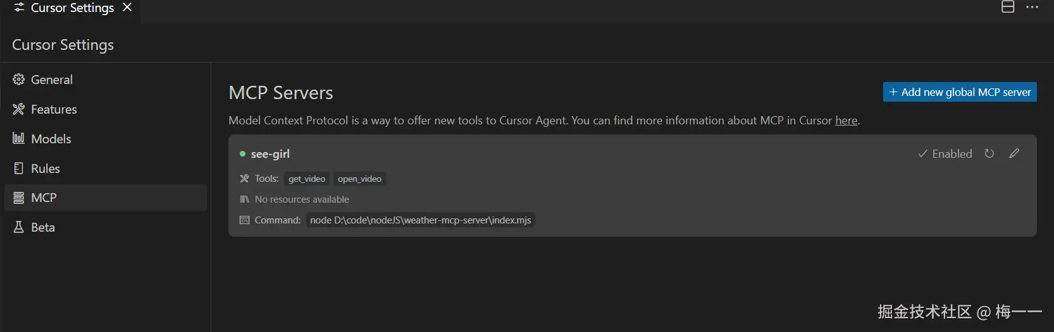Image resolution: width=1054 pixels, height=332 pixels.
Task: Refresh the see-girl MCP server
Action: [989, 153]
